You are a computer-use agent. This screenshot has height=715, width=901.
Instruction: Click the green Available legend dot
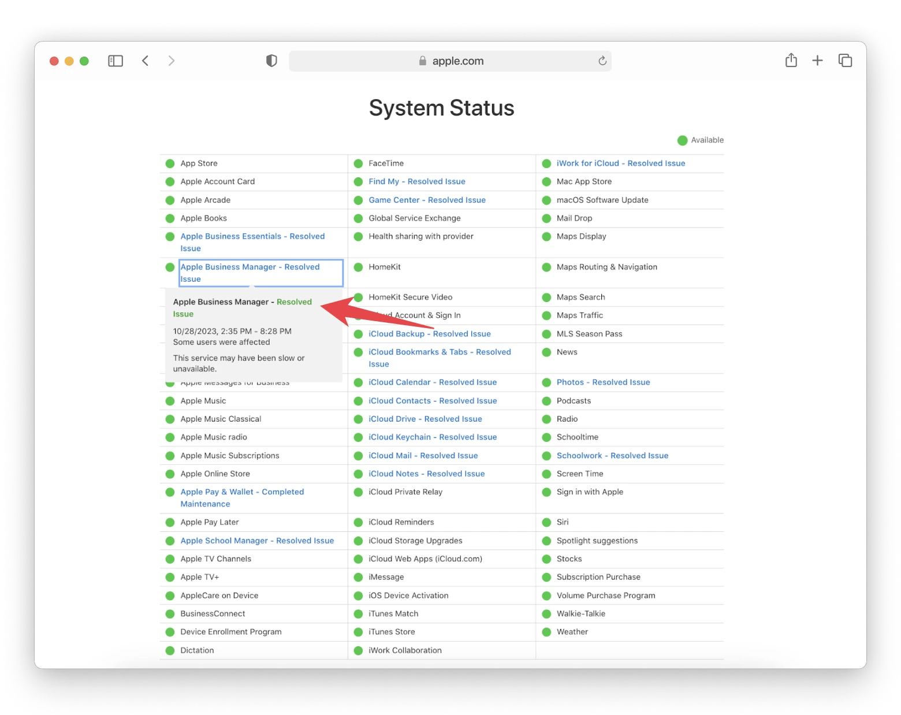click(x=682, y=140)
